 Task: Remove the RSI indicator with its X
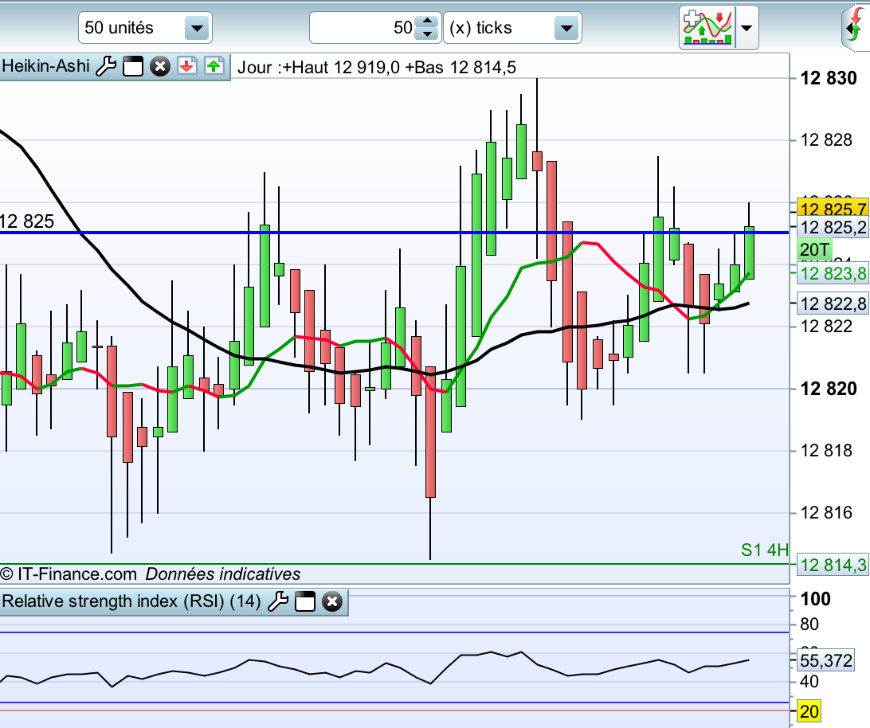(331, 601)
